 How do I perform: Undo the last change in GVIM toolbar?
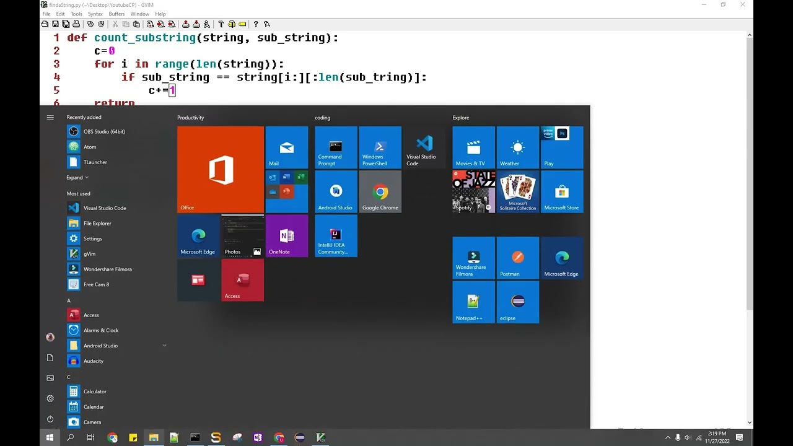90,24
